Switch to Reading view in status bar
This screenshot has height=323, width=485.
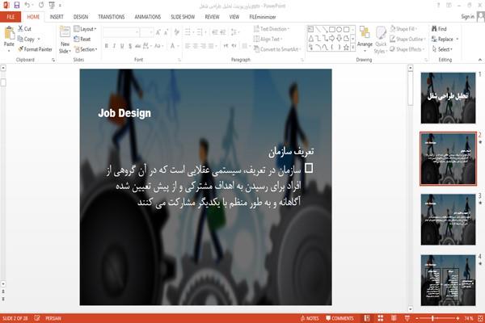pyautogui.click(x=394, y=318)
